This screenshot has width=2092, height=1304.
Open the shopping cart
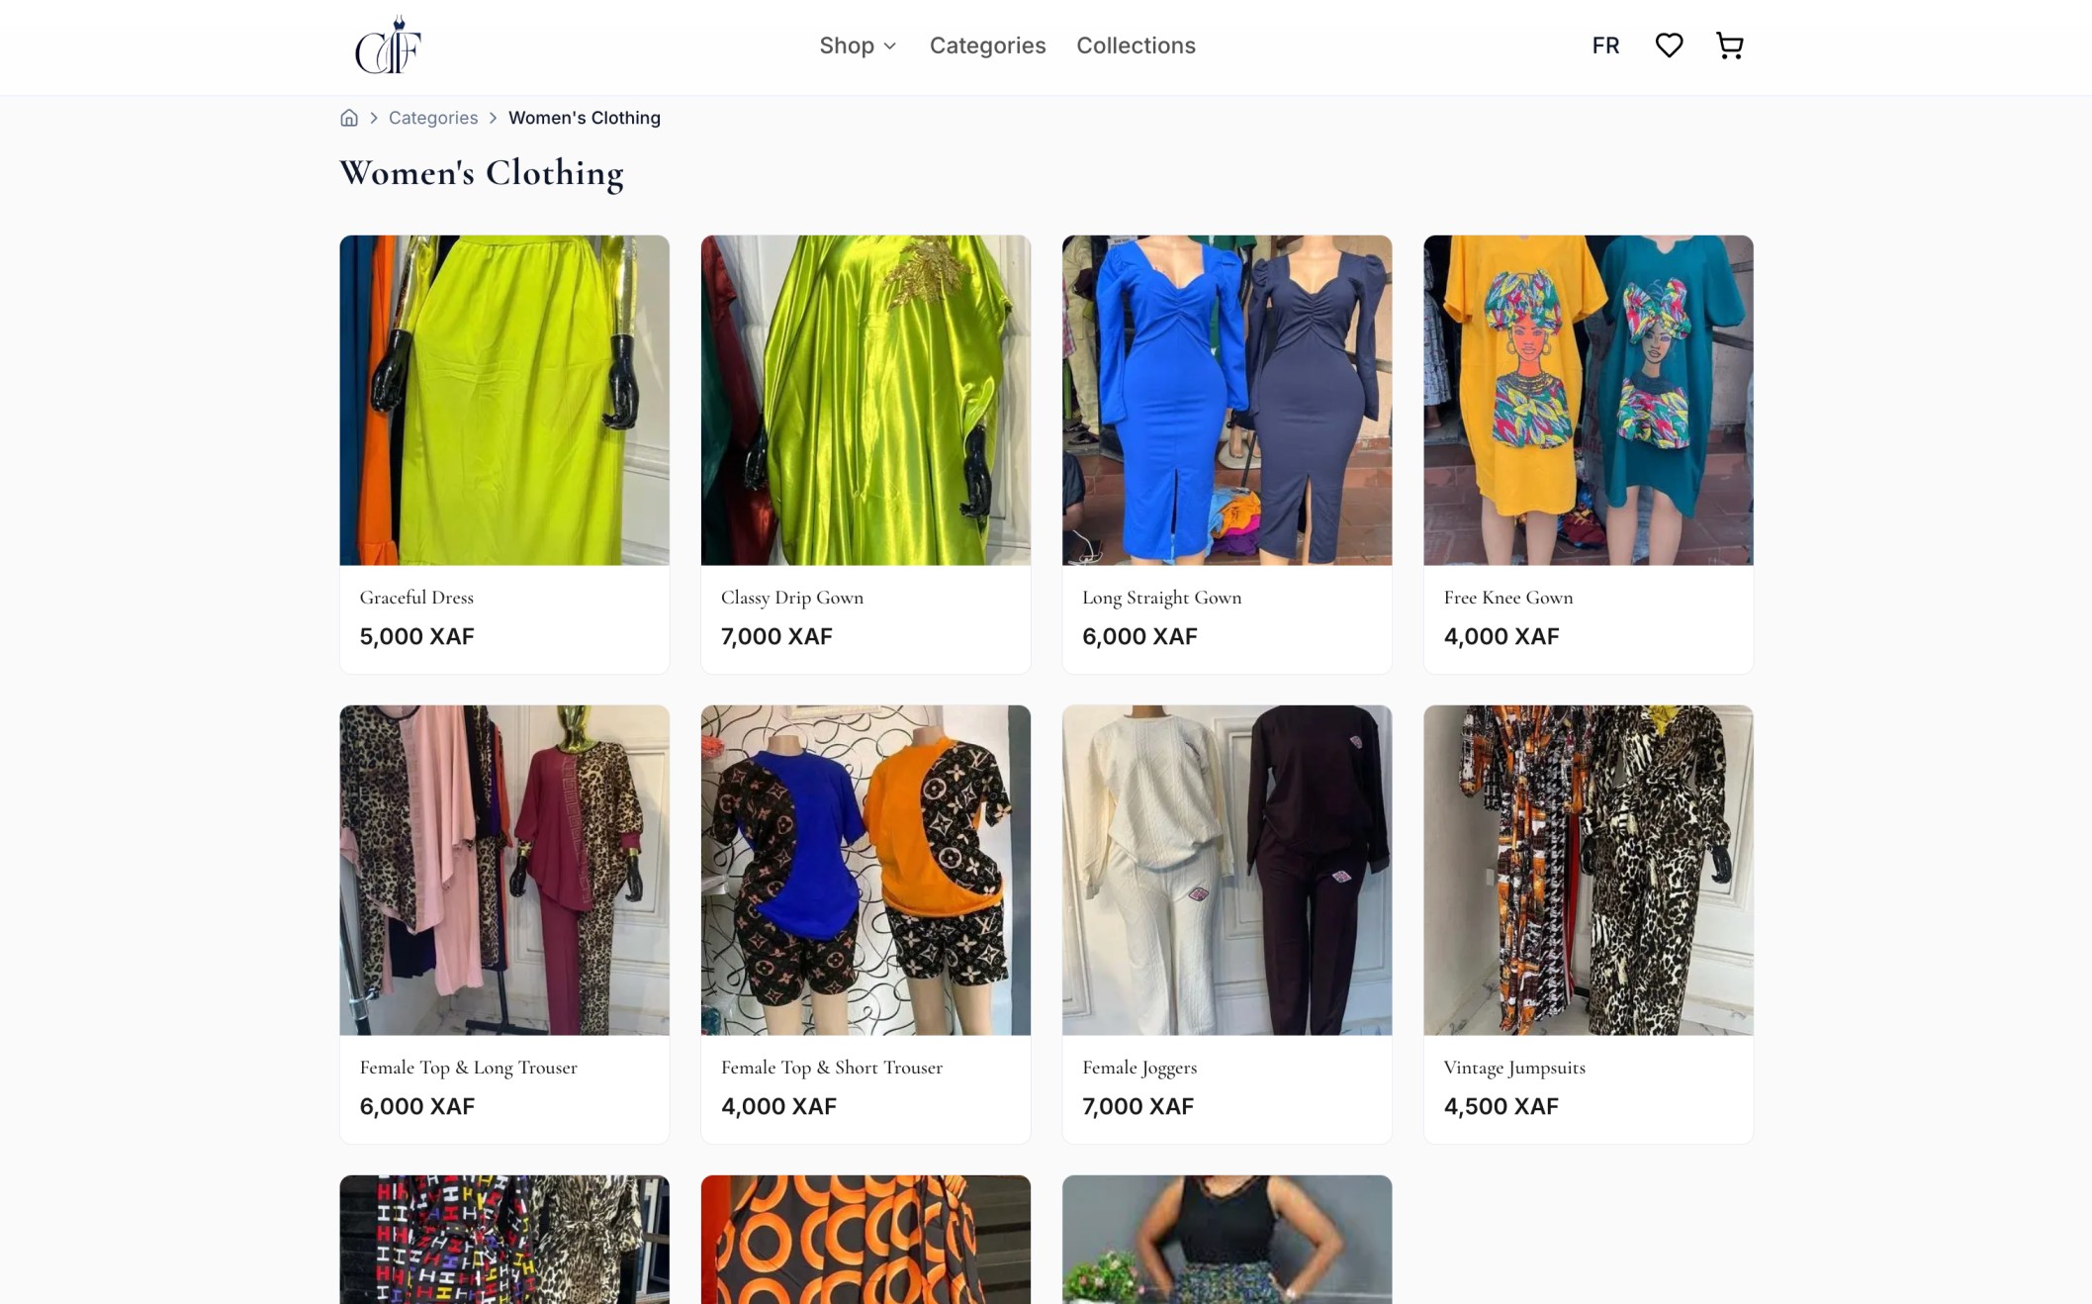pyautogui.click(x=1728, y=45)
